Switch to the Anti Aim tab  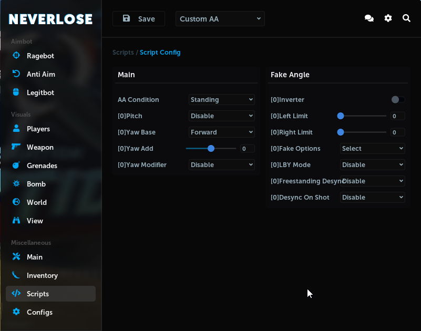[x=40, y=74]
